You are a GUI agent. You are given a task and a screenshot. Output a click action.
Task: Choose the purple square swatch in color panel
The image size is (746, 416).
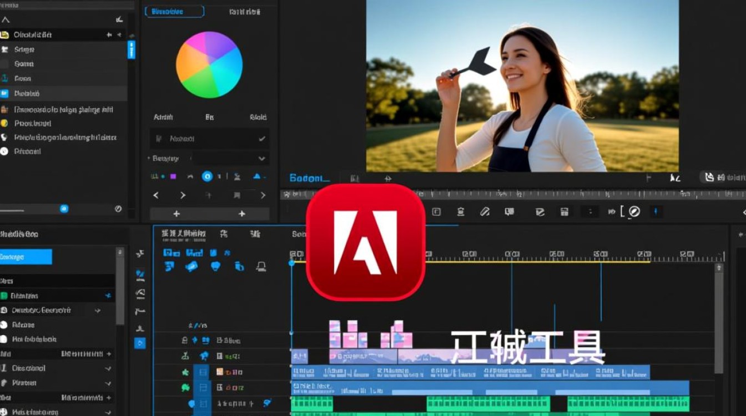pos(173,176)
